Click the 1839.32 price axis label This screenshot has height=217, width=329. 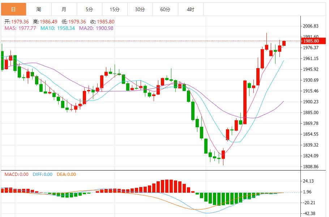click(x=311, y=145)
